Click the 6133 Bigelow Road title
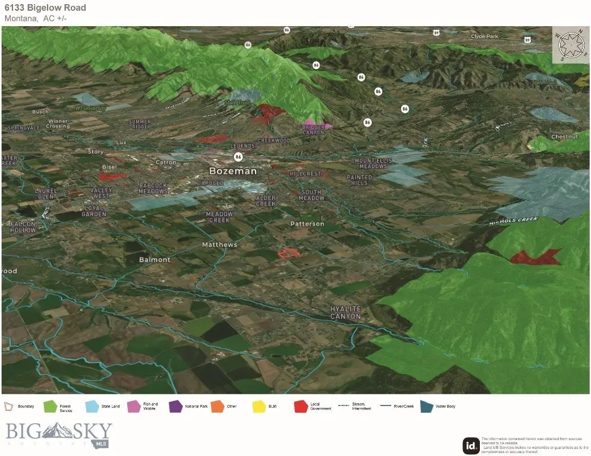 (45, 8)
